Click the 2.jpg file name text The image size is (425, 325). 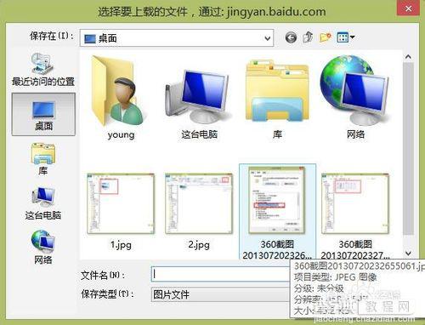(x=199, y=244)
